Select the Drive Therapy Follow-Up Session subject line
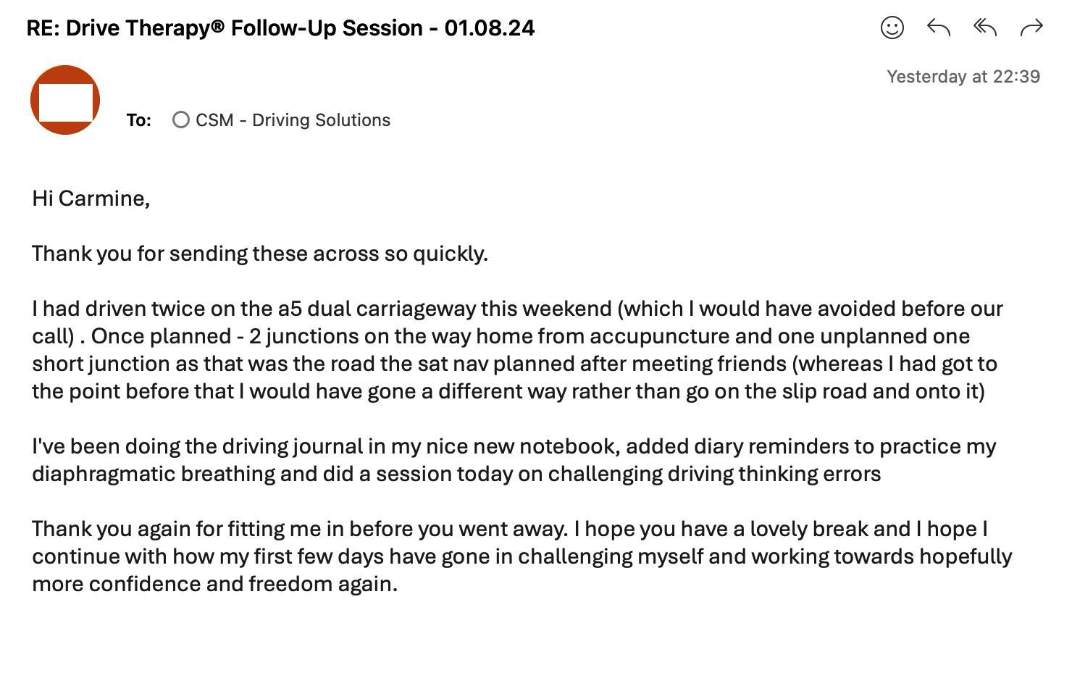Image resolution: width=1072 pixels, height=681 pixels. (280, 28)
